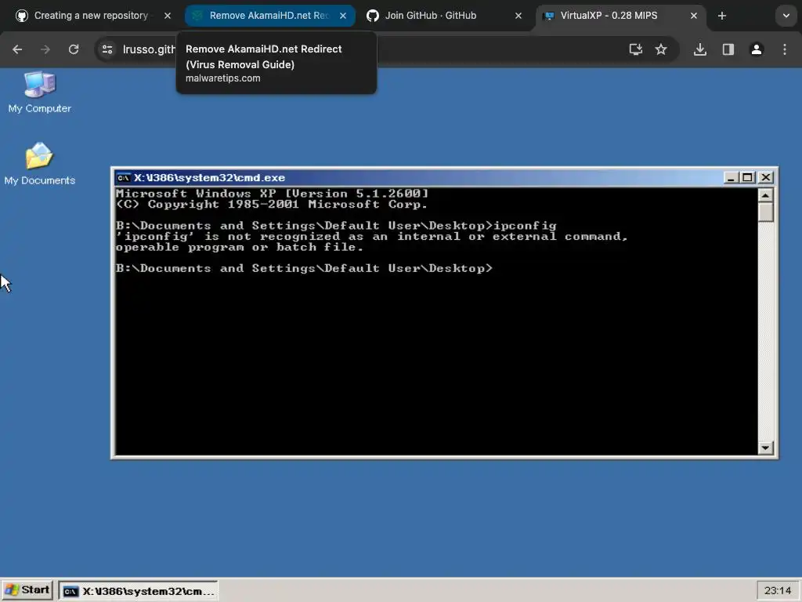Click the cmd scrollbar up arrow
The image size is (802, 602).
coord(765,195)
